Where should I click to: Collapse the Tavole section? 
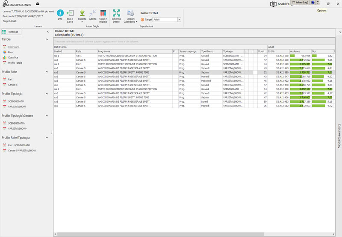47,39
